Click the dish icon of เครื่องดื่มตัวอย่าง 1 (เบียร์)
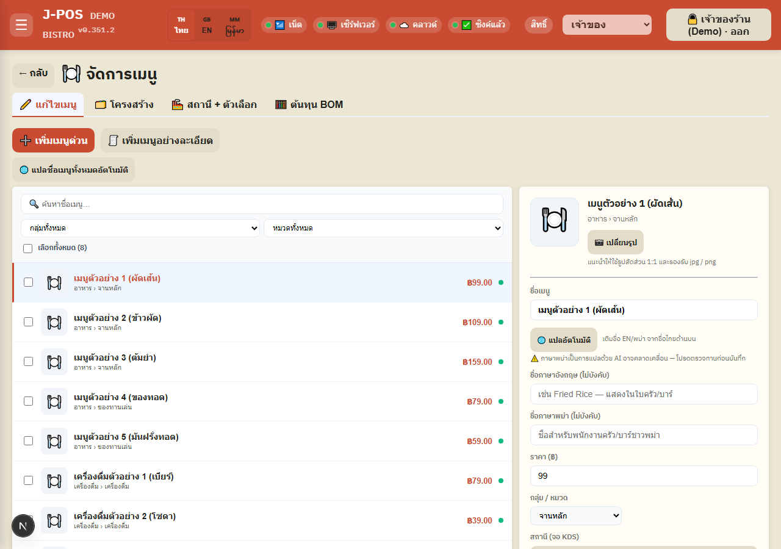The height and width of the screenshot is (549, 781). tap(54, 481)
